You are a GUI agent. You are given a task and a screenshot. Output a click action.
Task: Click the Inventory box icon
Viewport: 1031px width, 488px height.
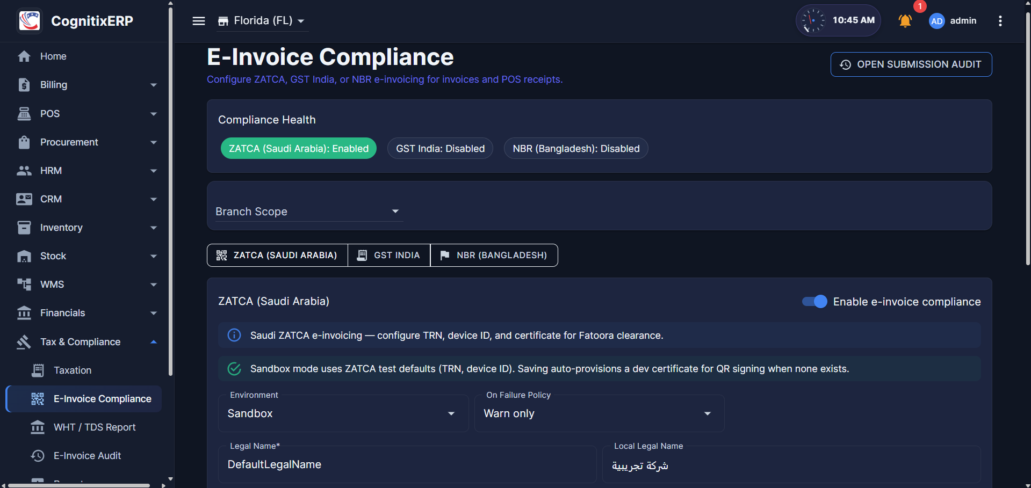point(24,228)
